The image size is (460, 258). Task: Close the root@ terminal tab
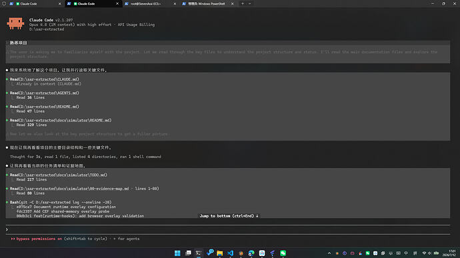pyautogui.click(x=175, y=4)
